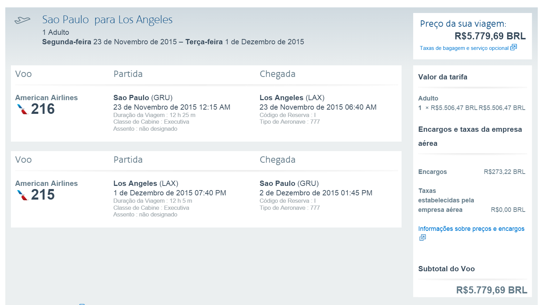Click 'American Airlines' text above flight 216

coord(46,98)
